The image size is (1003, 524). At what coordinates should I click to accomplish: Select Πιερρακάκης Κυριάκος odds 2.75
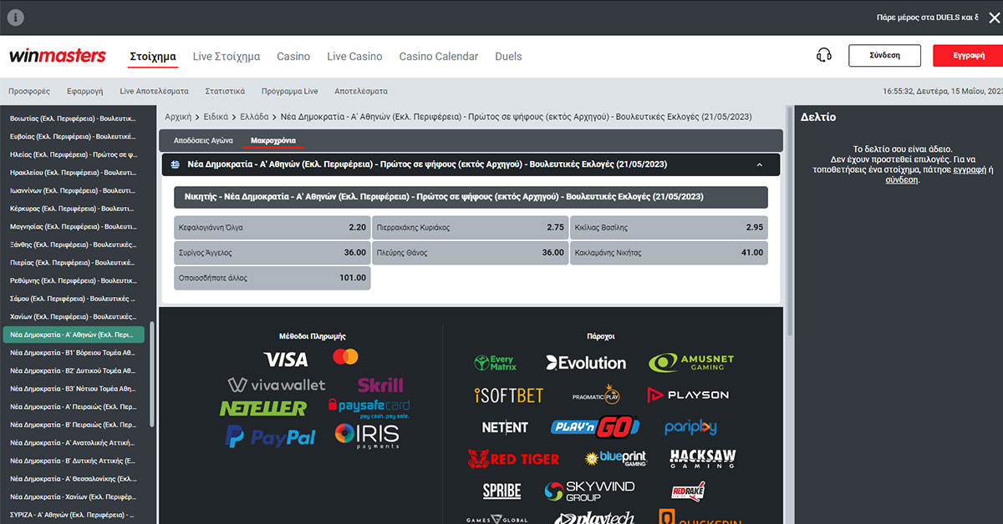tap(470, 227)
